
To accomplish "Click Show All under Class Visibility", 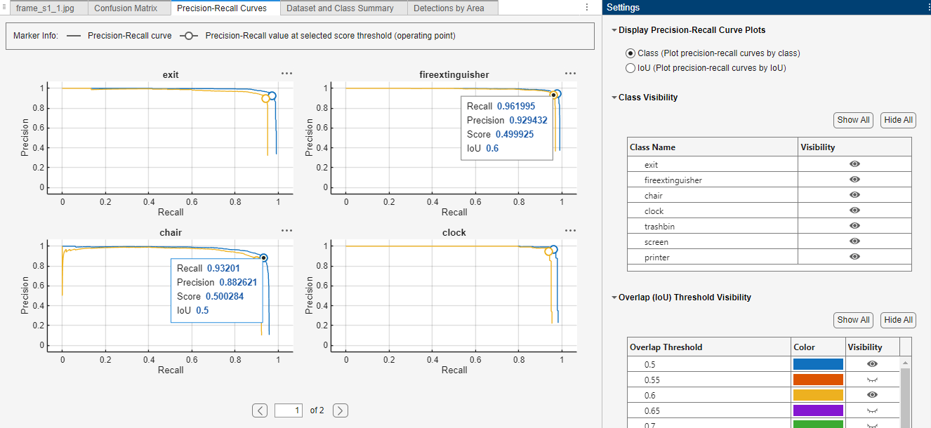I will (x=853, y=120).
